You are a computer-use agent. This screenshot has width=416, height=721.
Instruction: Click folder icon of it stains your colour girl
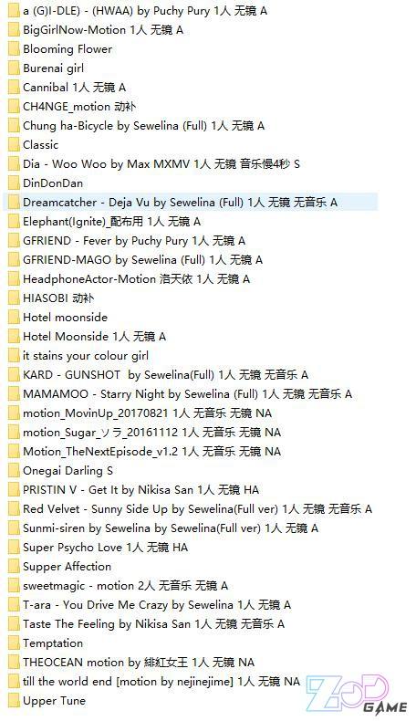pos(14,355)
